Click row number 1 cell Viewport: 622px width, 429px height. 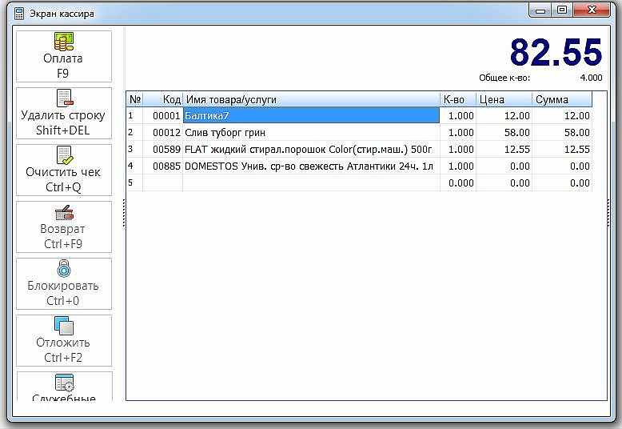pos(135,116)
